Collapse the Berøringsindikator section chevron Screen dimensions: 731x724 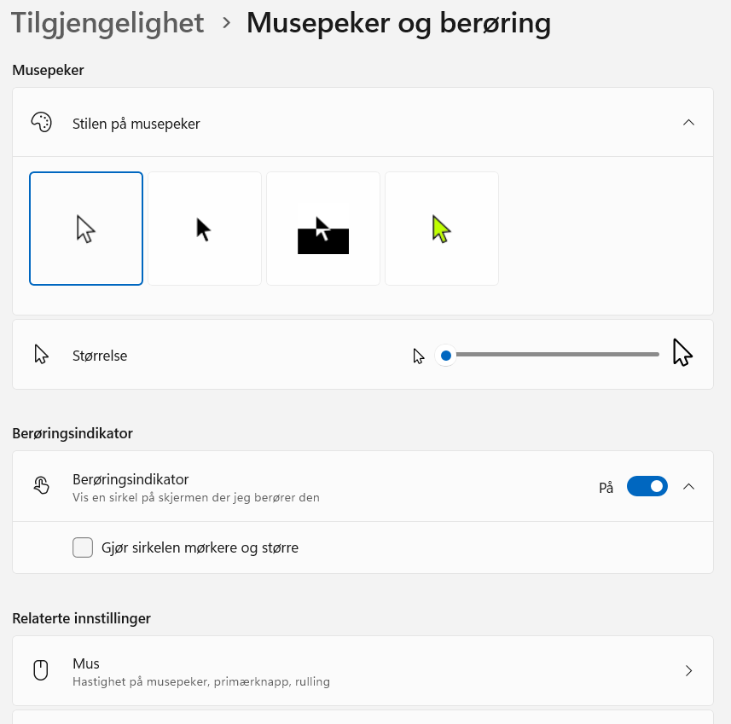click(x=689, y=486)
